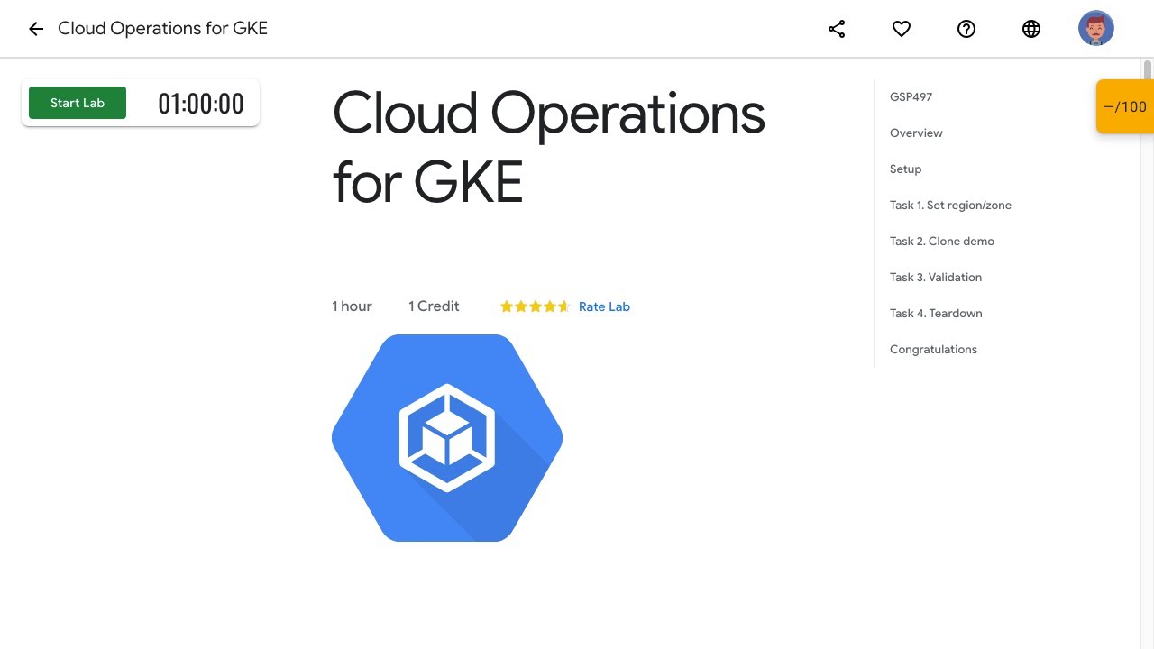Go back using the arrow icon
The height and width of the screenshot is (649, 1154).
tap(36, 29)
